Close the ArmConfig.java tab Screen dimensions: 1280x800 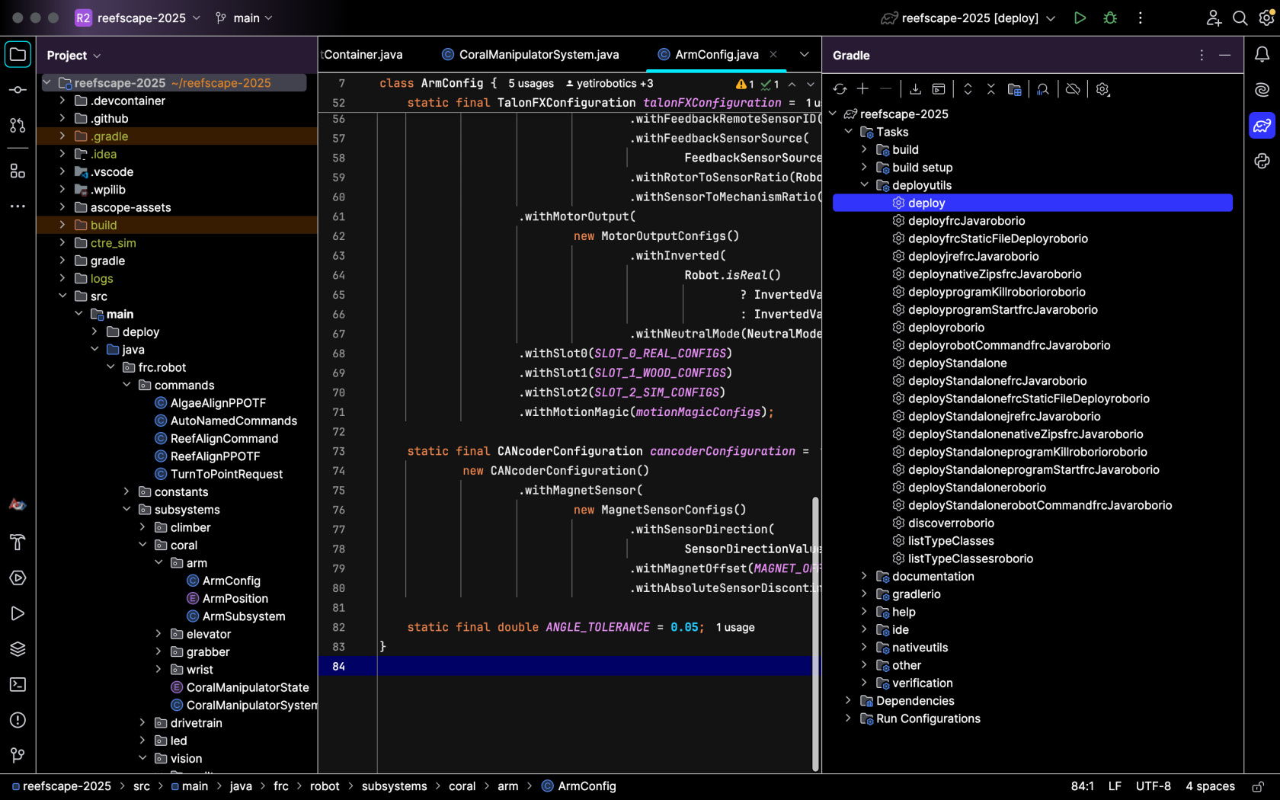tap(773, 54)
